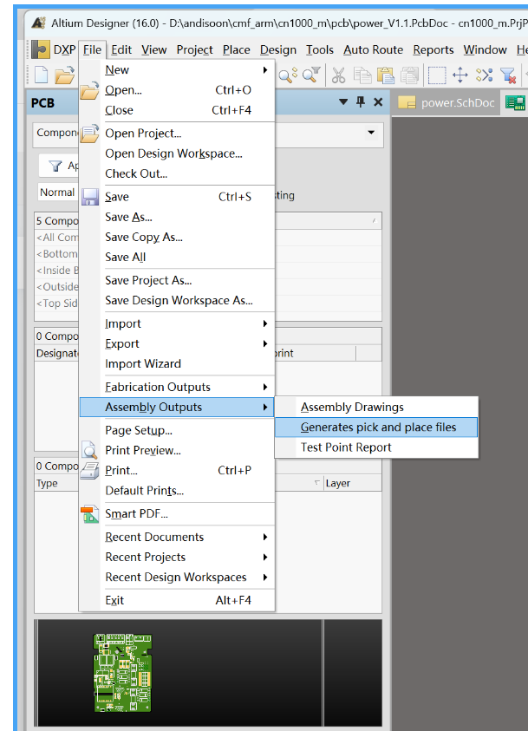Viewport: 528px width, 731px height.
Task: Open the Project menu
Action: 194,49
